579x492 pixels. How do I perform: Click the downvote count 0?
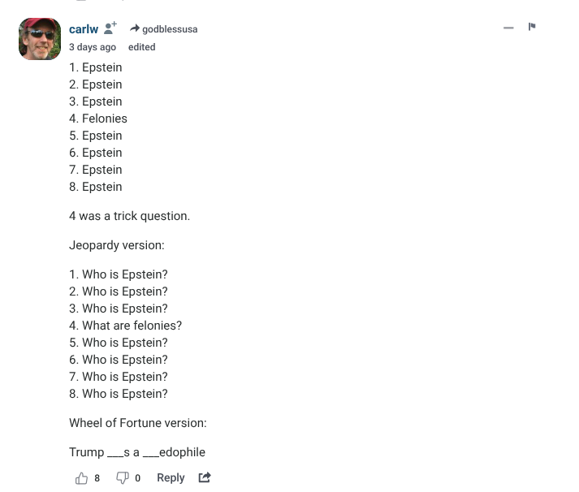(137, 478)
